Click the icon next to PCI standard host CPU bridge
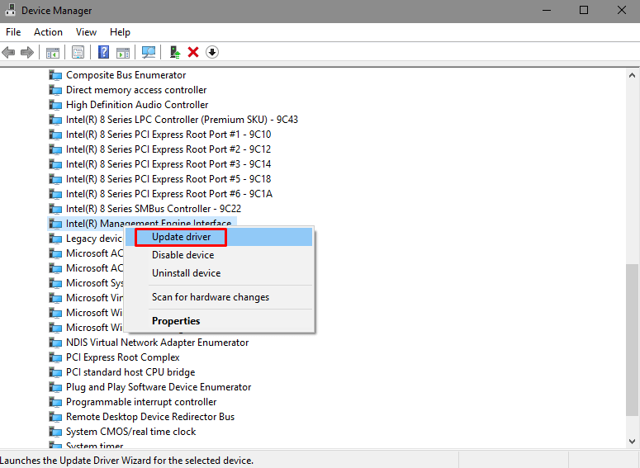The image size is (640, 468). [55, 372]
